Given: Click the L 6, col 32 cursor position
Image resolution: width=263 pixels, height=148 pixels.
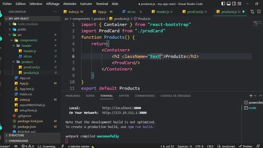Looking at the screenshot, I should (167, 146).
